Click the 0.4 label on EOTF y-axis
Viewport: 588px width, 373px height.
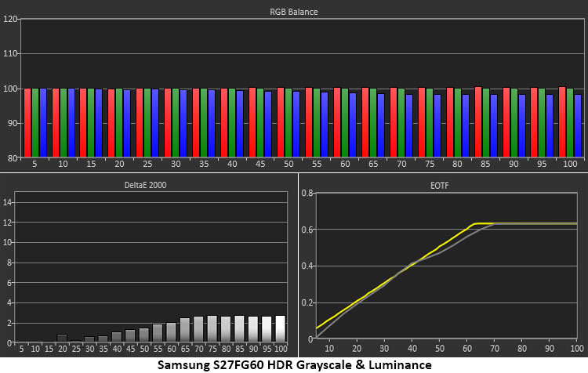click(307, 266)
